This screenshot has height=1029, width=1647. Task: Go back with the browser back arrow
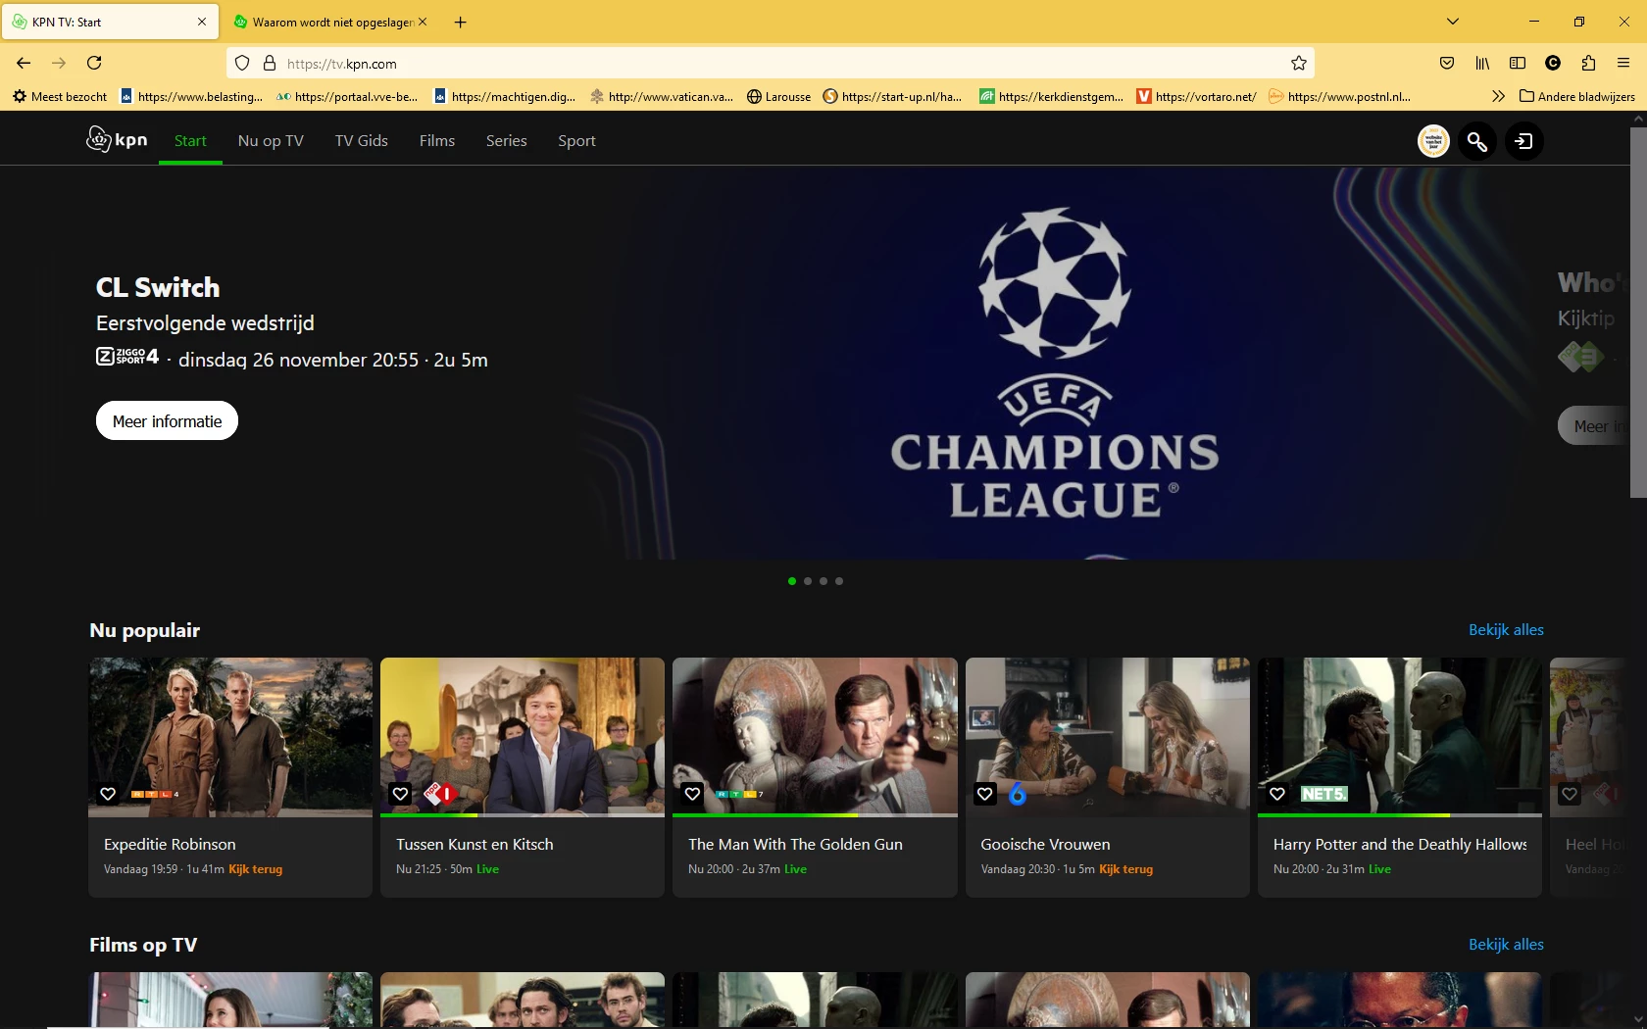point(24,64)
